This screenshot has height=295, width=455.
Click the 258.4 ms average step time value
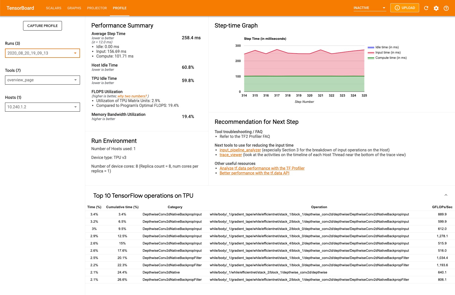191,38
